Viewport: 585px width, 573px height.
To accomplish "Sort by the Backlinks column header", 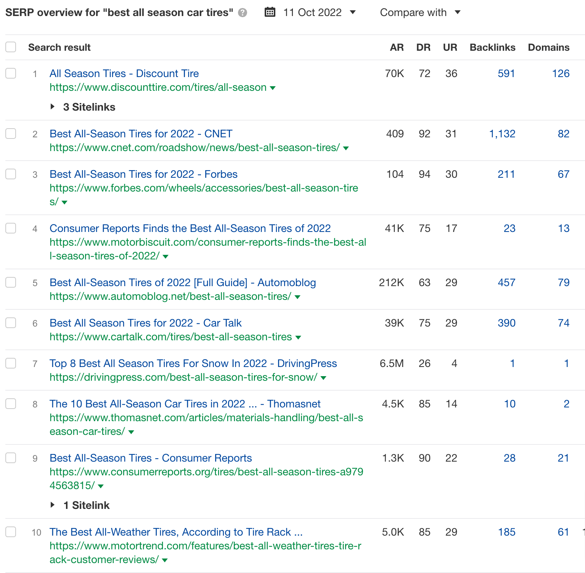I will click(492, 47).
